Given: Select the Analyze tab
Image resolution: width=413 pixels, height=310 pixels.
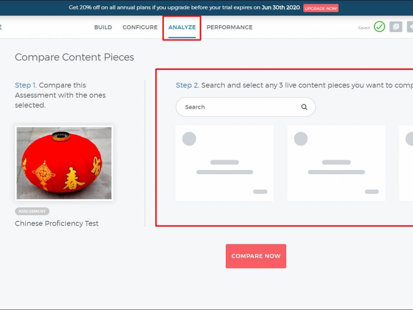Looking at the screenshot, I should (182, 27).
